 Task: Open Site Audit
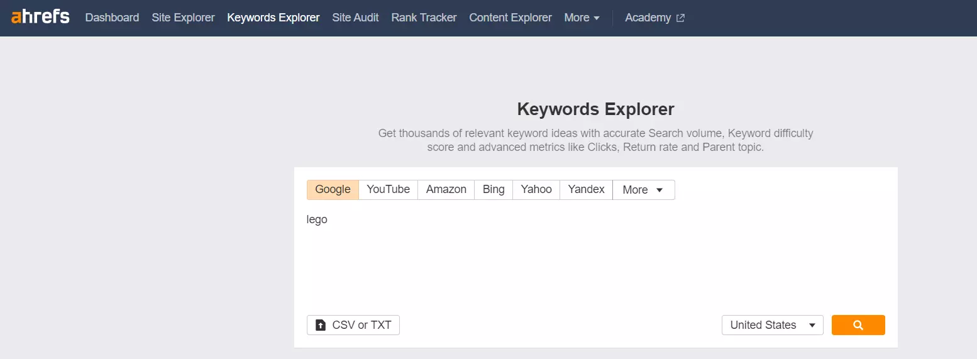pyautogui.click(x=355, y=18)
